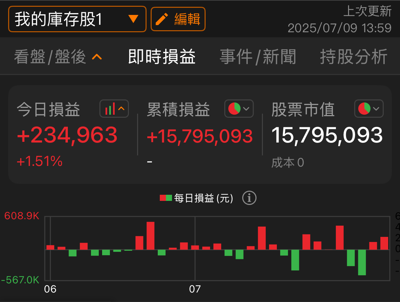400x302 pixels.
Task: Click the 上次更新 label
Action: coord(367,11)
